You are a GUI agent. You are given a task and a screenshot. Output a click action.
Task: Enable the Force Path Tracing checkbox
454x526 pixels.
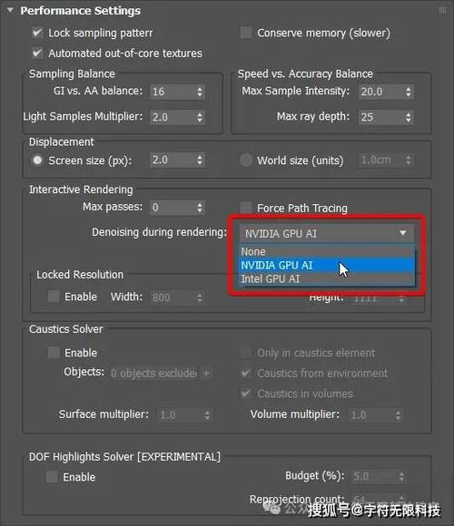pos(246,208)
